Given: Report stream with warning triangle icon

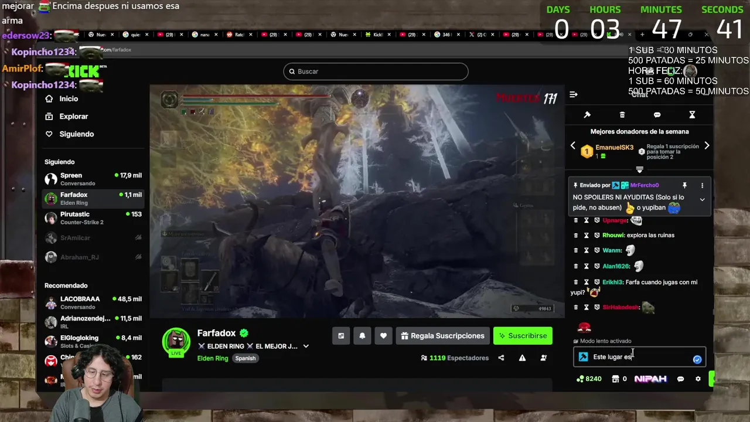Looking at the screenshot, I should 522,358.
